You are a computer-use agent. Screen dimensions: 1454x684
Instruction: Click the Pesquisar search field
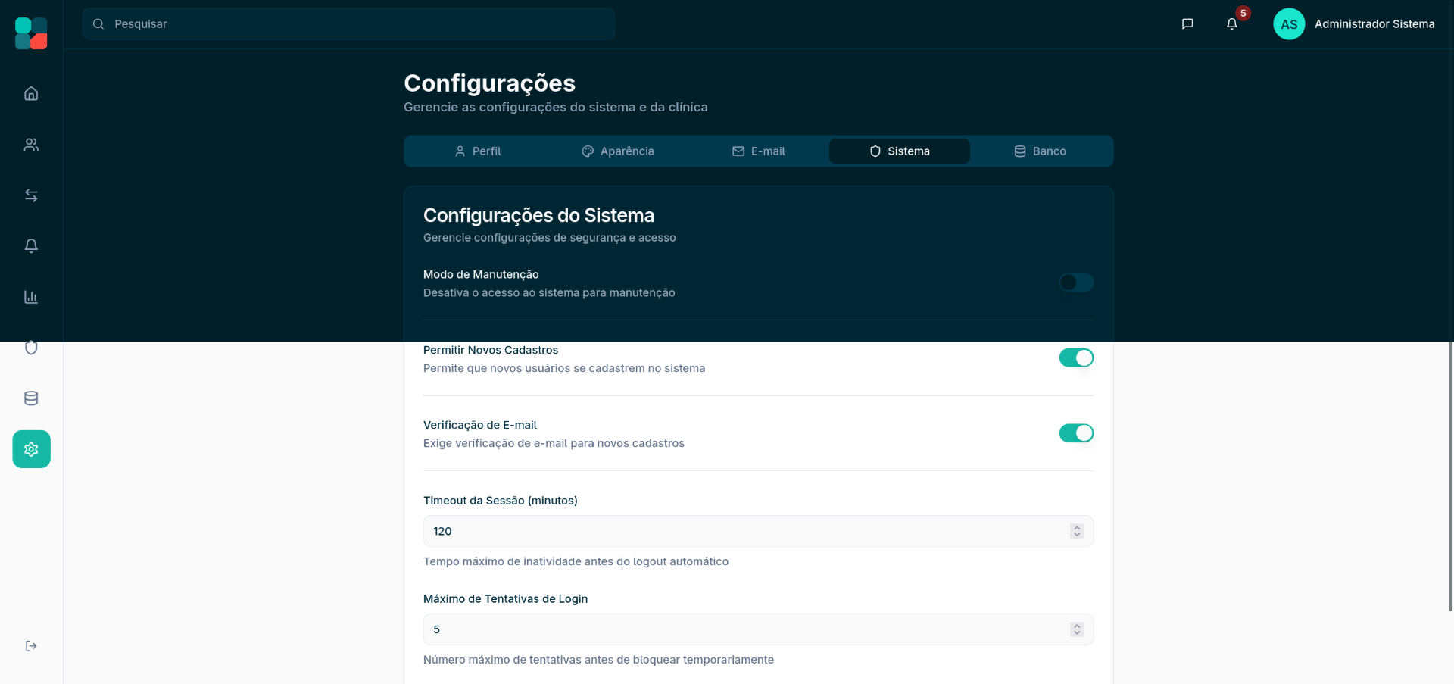point(348,24)
